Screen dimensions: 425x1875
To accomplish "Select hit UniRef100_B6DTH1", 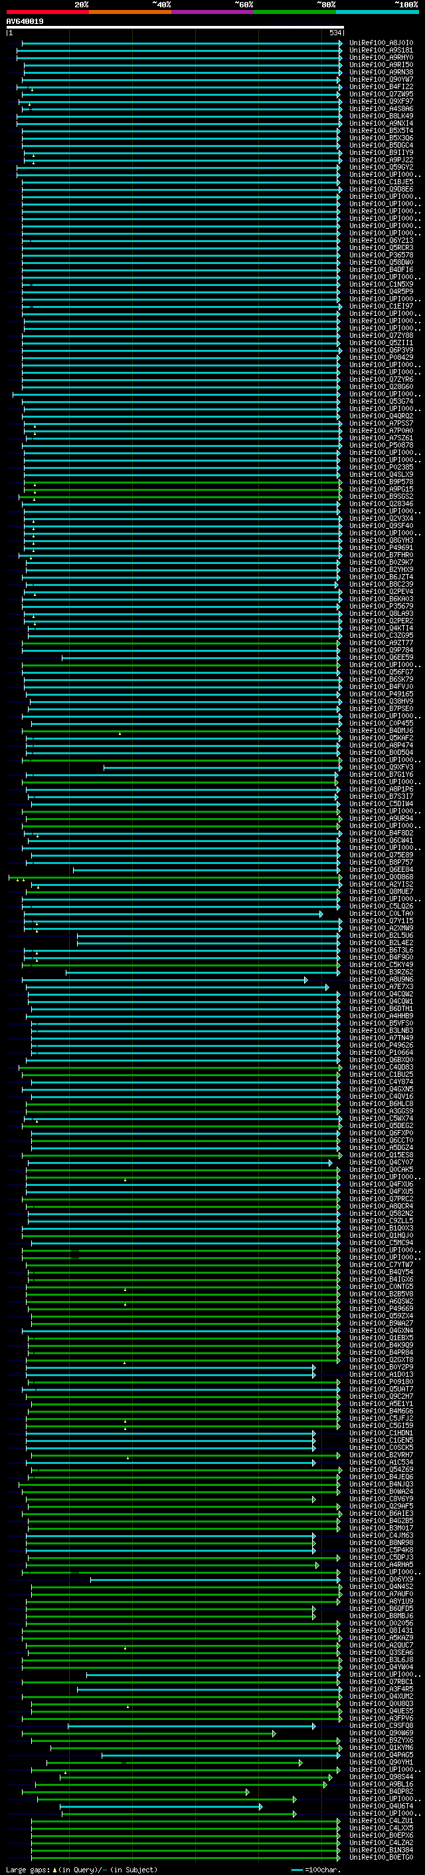I will coord(381,1009).
